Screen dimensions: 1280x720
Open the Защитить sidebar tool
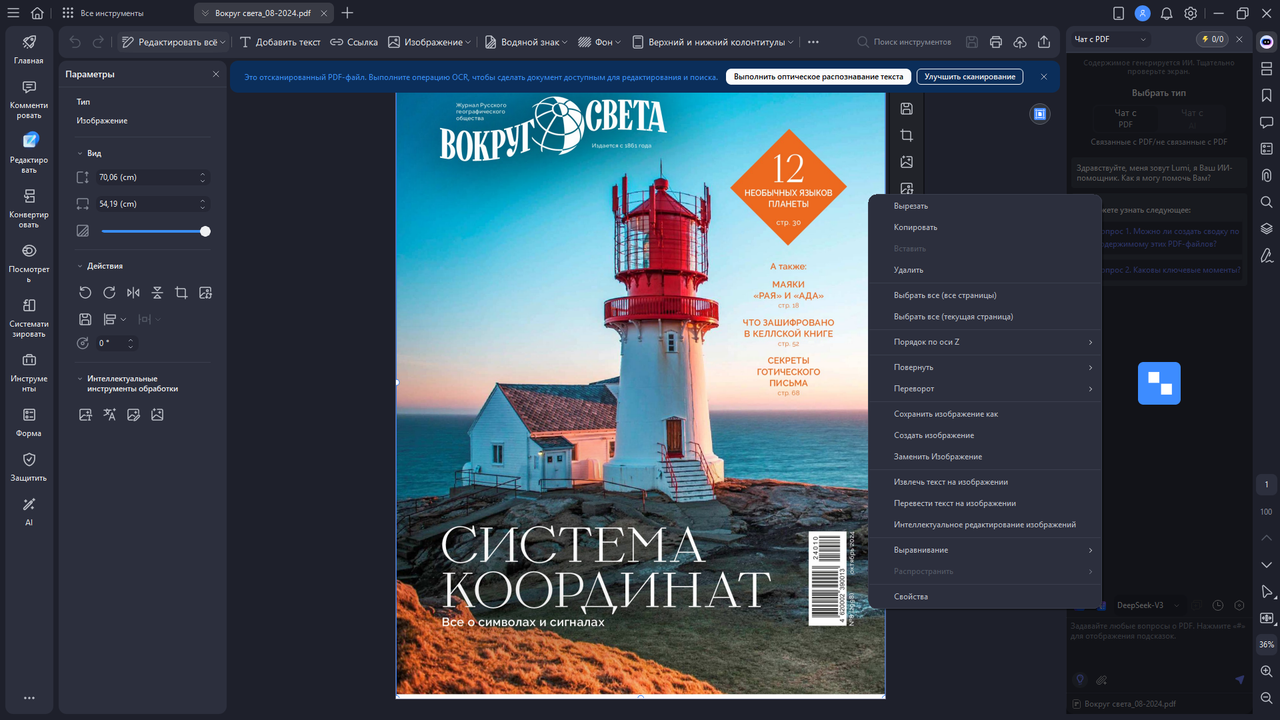coord(29,467)
